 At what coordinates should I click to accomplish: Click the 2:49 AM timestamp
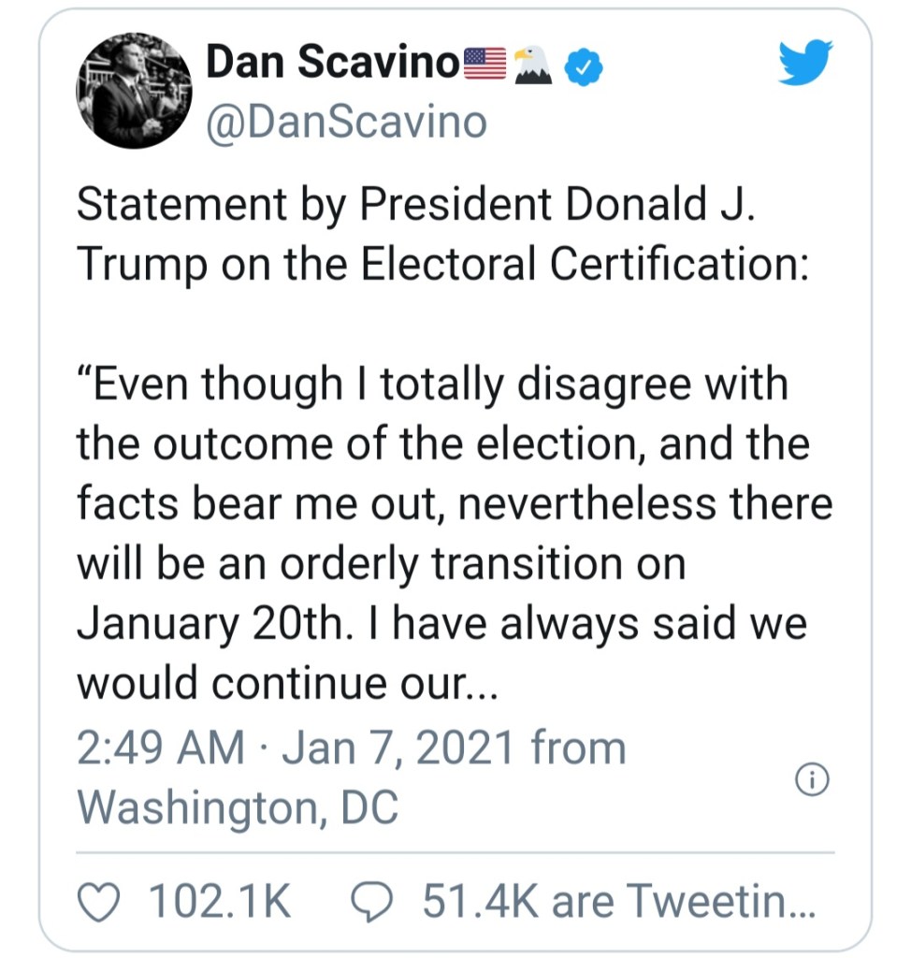pos(161,748)
